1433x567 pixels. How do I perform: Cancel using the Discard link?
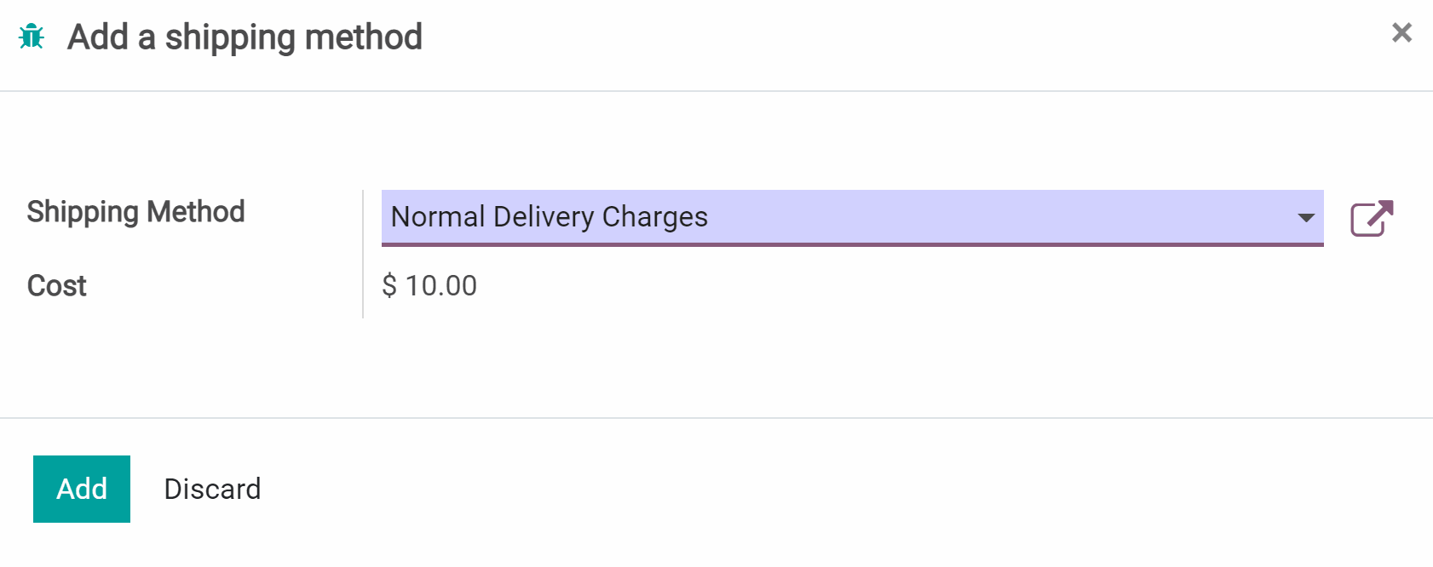(x=212, y=490)
